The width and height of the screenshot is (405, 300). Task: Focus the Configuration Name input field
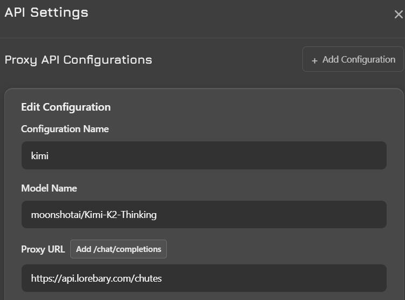204,155
